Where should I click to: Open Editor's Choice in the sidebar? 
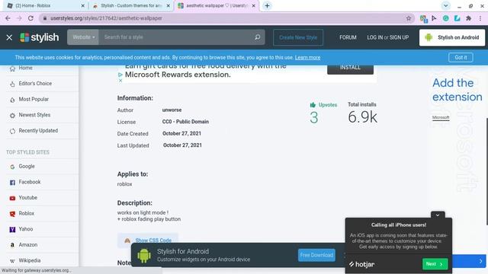(x=35, y=83)
